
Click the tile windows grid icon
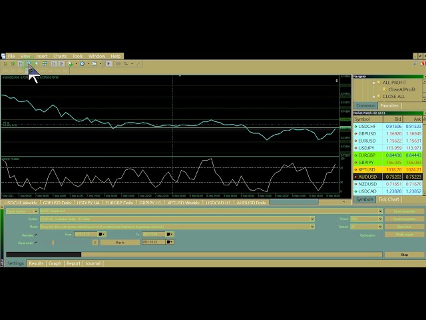(45, 64)
